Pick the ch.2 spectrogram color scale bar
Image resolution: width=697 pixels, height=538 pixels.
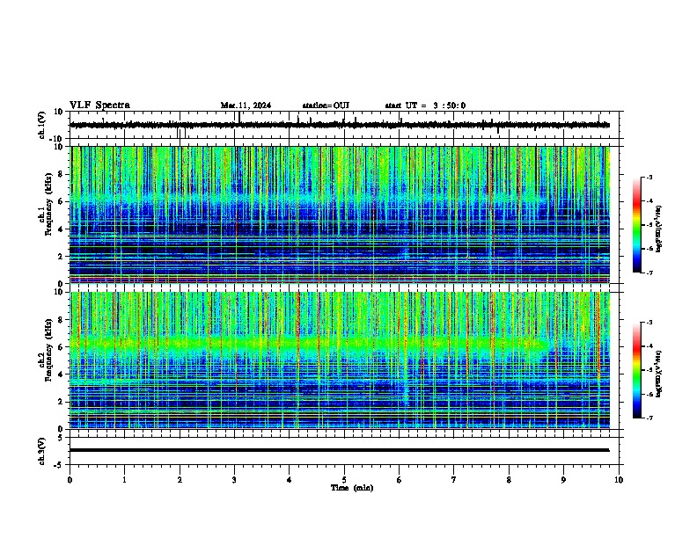click(x=636, y=370)
